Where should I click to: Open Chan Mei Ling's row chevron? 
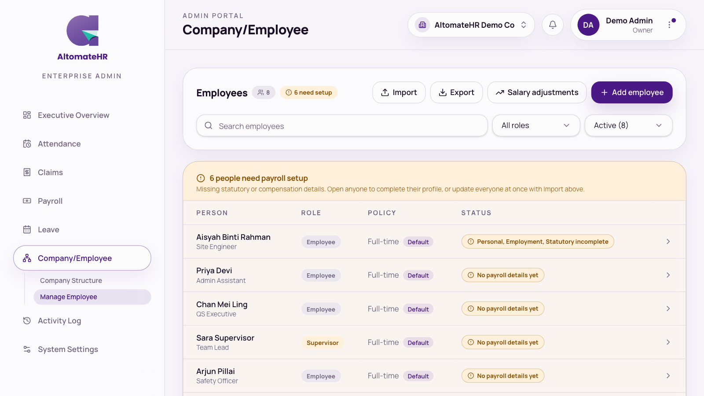coord(668,308)
